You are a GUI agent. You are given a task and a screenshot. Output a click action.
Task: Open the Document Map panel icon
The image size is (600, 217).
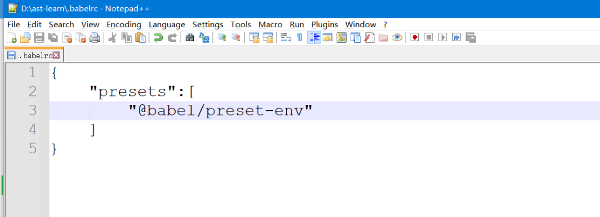[341, 37]
